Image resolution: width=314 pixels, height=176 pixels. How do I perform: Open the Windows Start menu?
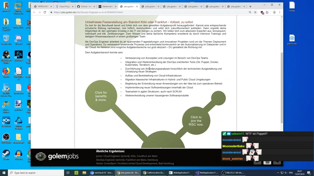(4, 173)
